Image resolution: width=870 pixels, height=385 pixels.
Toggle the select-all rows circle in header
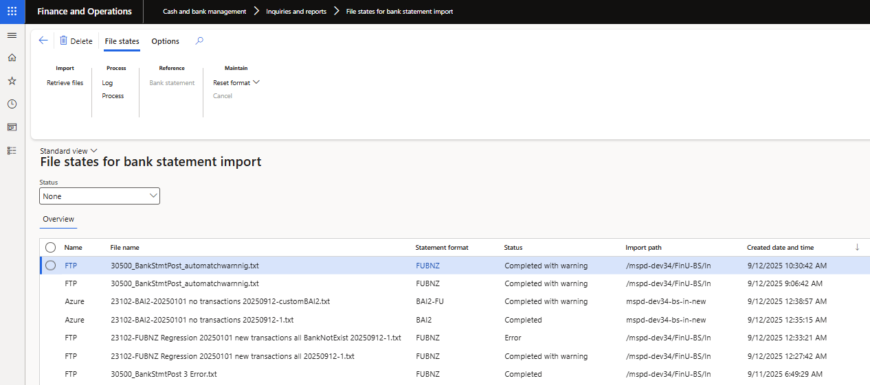click(x=50, y=248)
